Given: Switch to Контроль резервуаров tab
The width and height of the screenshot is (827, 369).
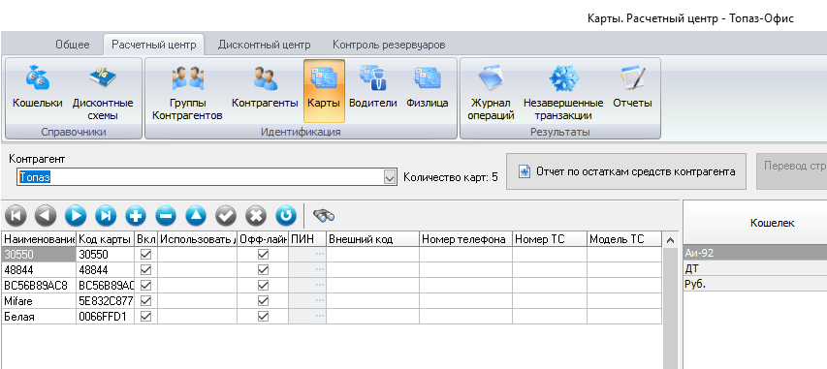Looking at the screenshot, I should tap(389, 45).
